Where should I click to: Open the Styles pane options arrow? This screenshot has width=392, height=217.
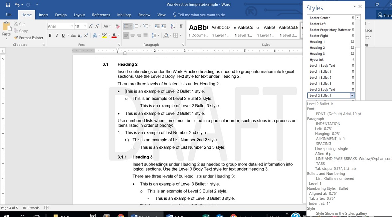[x=354, y=7]
